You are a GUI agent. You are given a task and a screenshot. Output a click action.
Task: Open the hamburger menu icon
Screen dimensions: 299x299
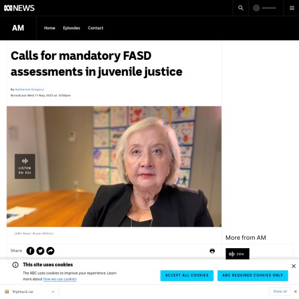(292, 8)
